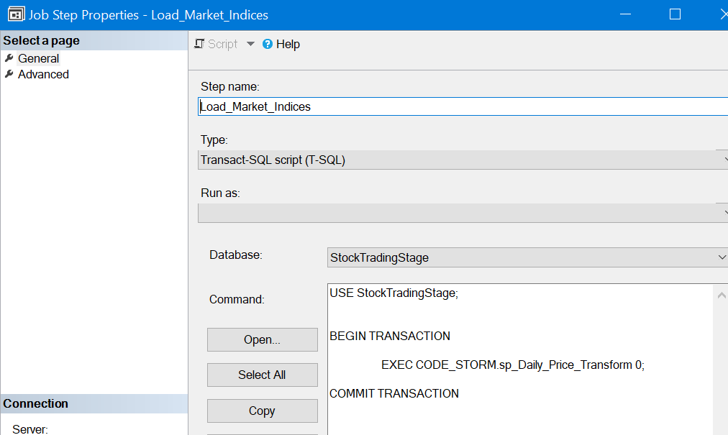Click the Copy button
728x435 pixels.
[x=263, y=411]
